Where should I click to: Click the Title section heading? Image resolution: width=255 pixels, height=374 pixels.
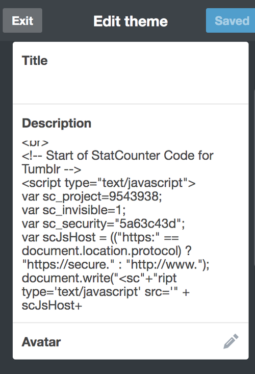tap(35, 61)
